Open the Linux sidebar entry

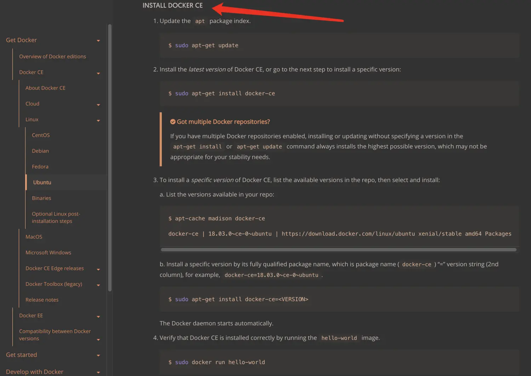click(x=32, y=120)
